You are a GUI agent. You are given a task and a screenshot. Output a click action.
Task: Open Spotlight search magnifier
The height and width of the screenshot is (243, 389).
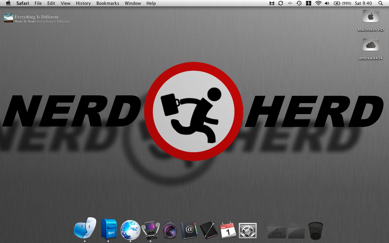click(x=380, y=3)
